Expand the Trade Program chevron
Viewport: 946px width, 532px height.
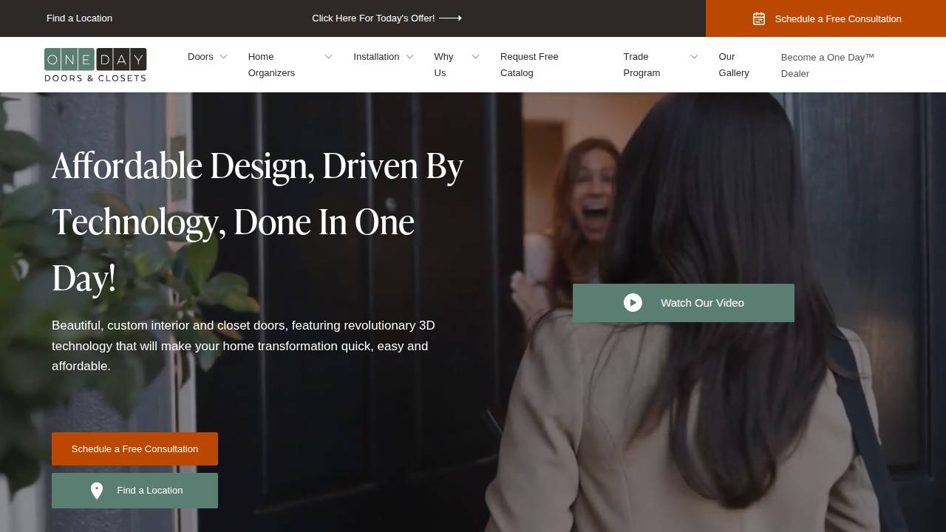click(x=694, y=57)
